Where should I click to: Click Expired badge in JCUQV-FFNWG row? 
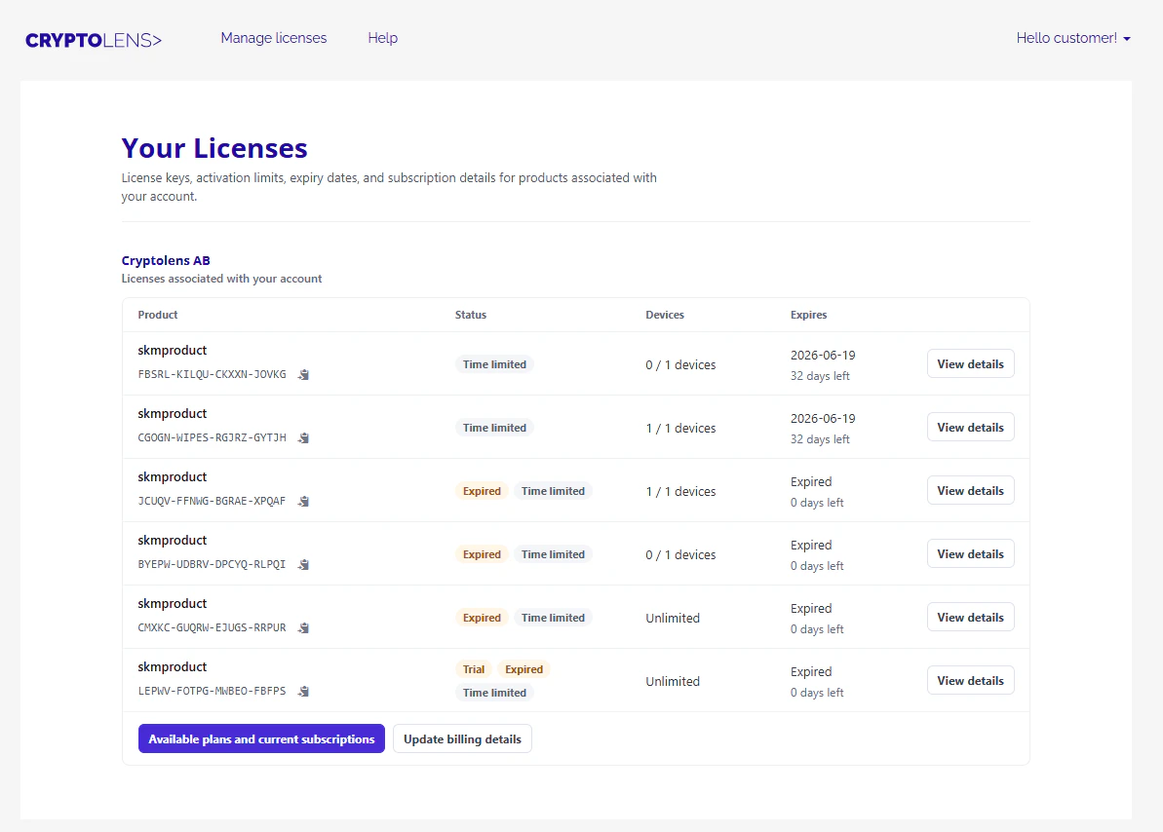482,491
